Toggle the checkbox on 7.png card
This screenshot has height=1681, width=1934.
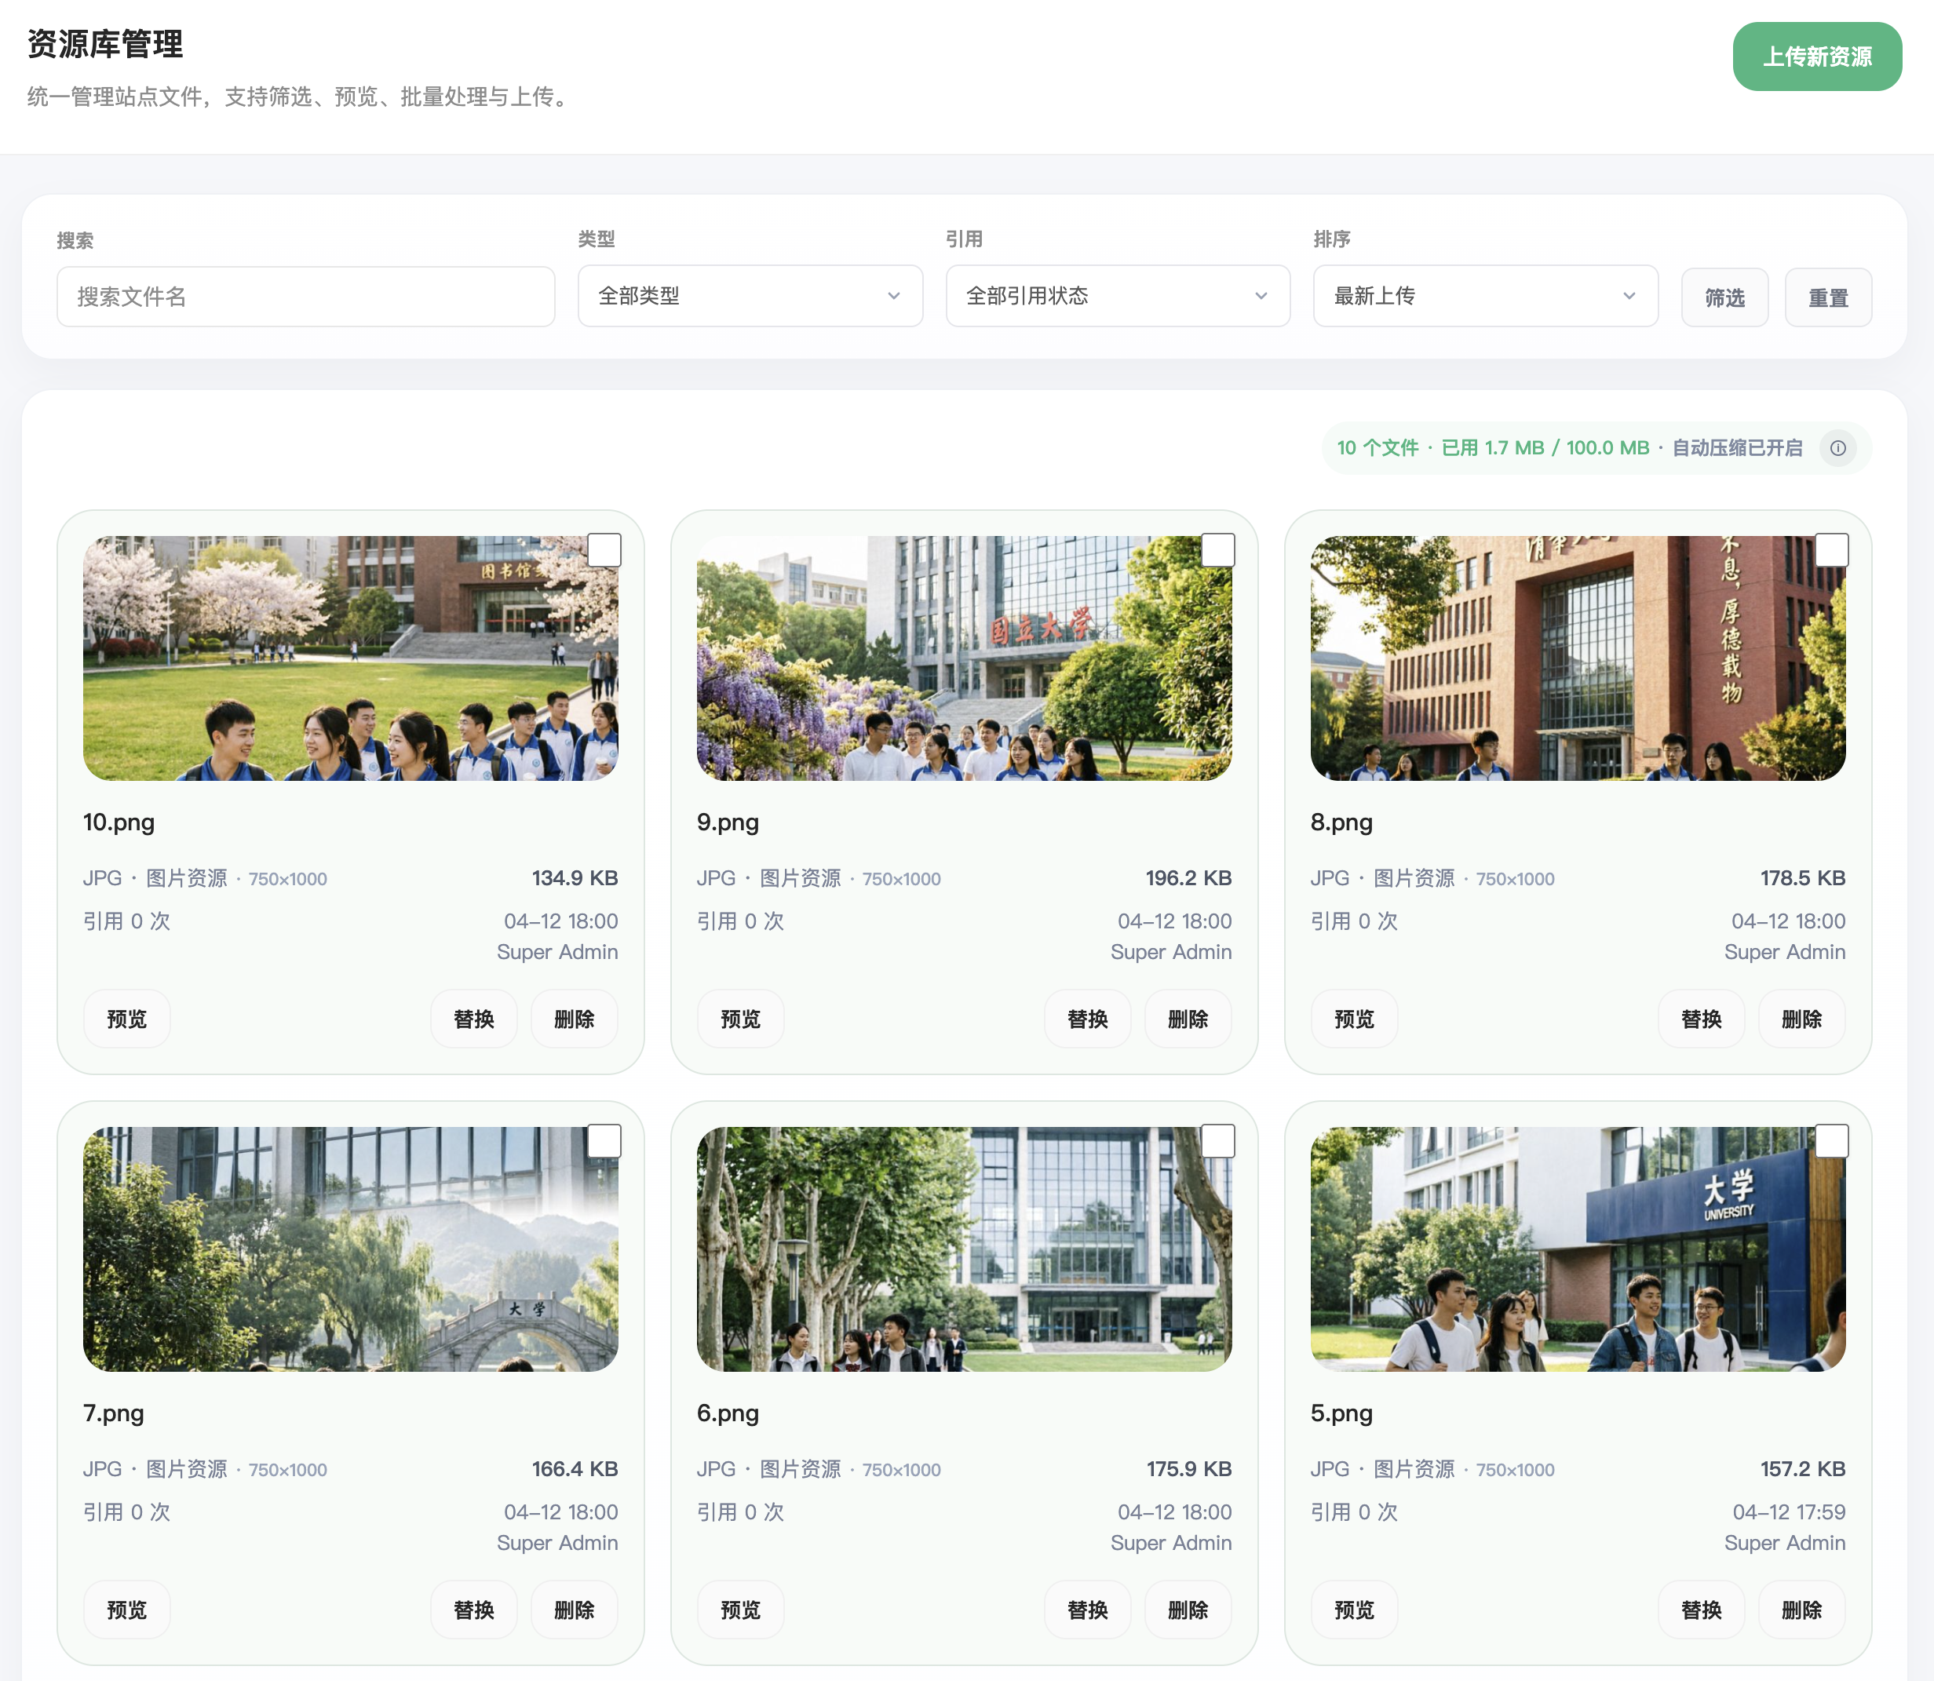click(x=604, y=1141)
